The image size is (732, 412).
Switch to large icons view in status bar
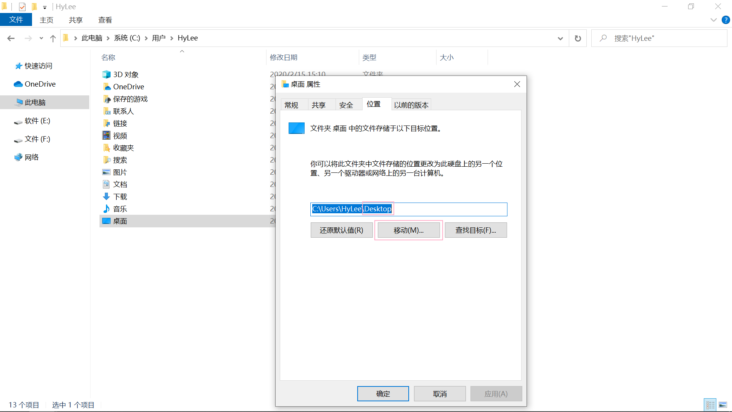723,405
